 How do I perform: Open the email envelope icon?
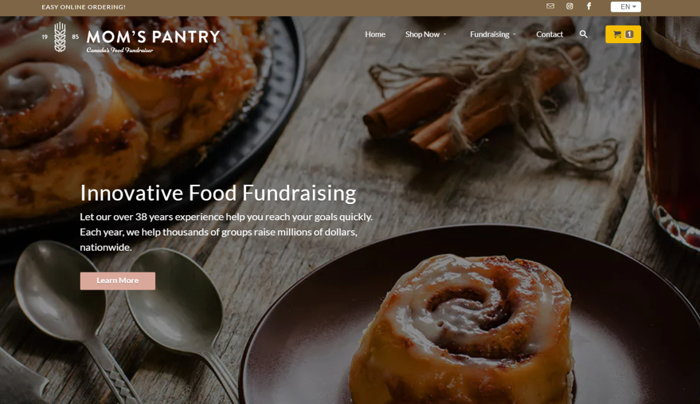[x=550, y=6]
